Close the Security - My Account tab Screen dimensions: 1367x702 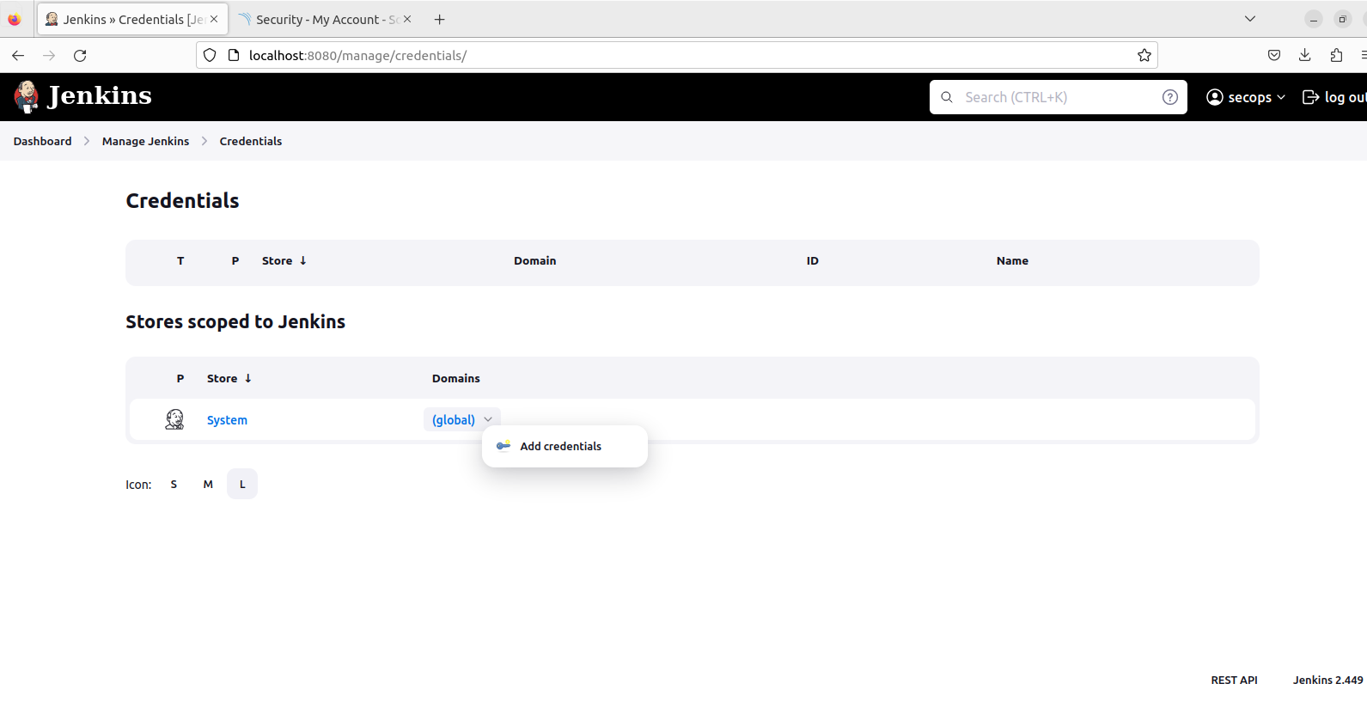pos(407,19)
